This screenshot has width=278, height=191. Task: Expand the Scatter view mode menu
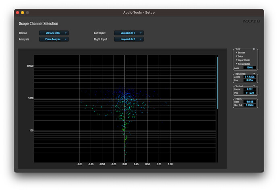pyautogui.click(x=241, y=53)
